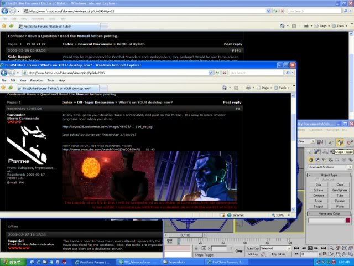Stop loading in front IE window
The height and width of the screenshot is (266, 354).
pyautogui.click(x=225, y=73)
